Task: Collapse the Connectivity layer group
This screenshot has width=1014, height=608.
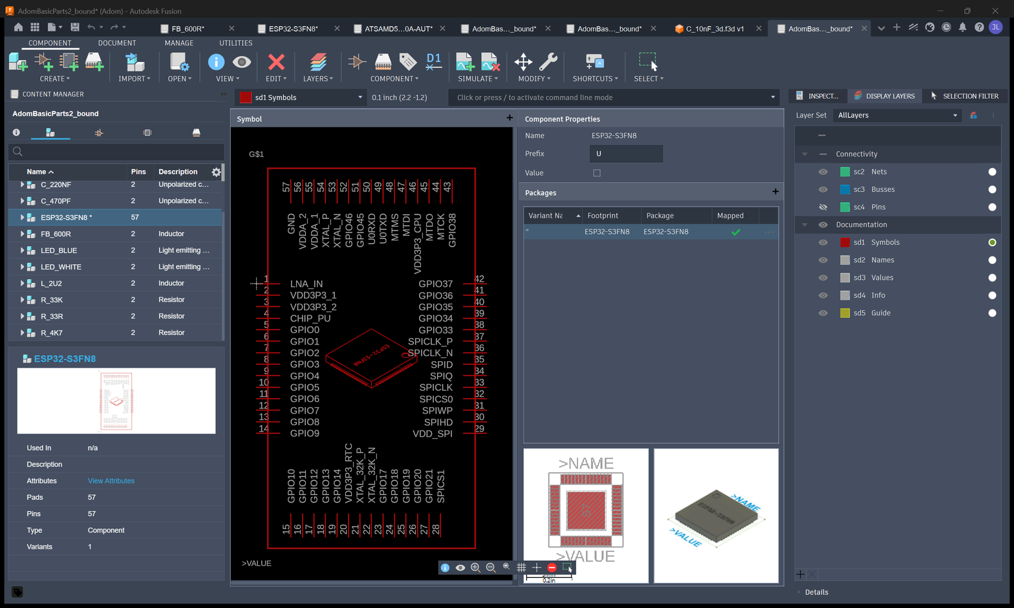Action: (x=804, y=154)
